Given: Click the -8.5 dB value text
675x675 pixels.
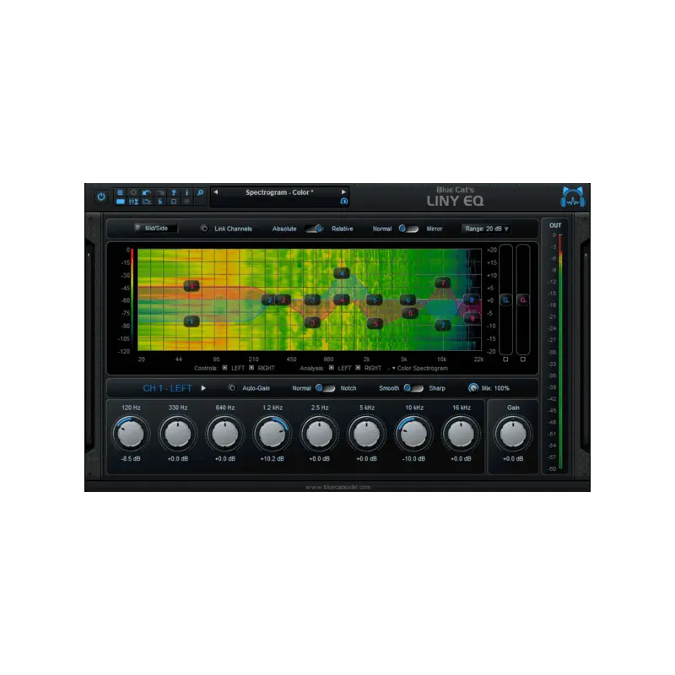Looking at the screenshot, I should 131,459.
